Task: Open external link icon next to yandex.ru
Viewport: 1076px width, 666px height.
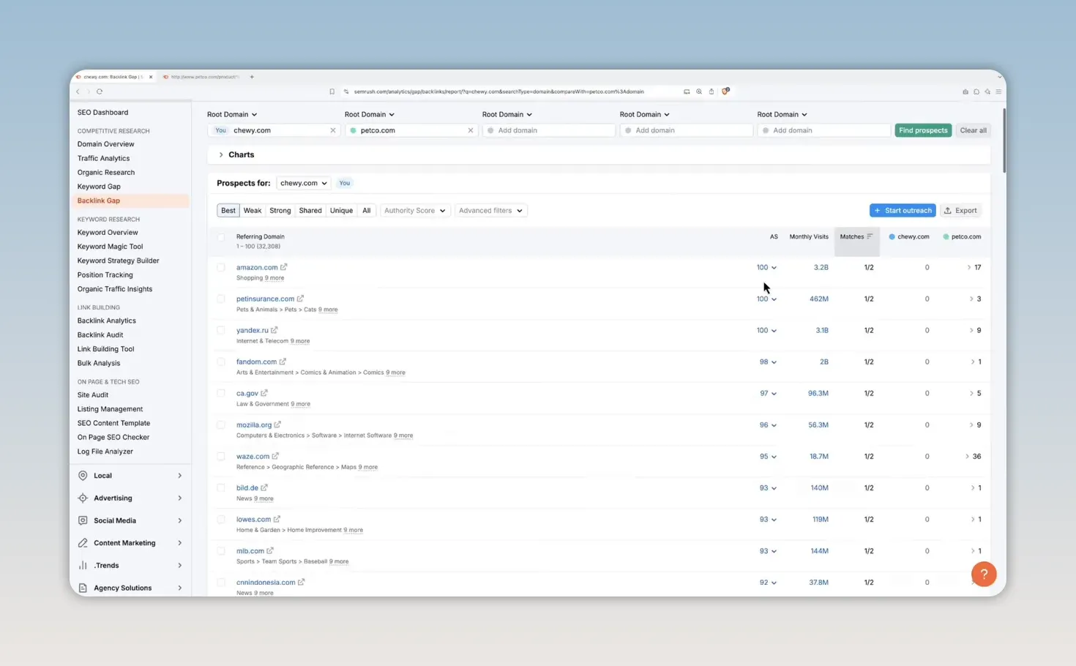Action: pyautogui.click(x=274, y=330)
